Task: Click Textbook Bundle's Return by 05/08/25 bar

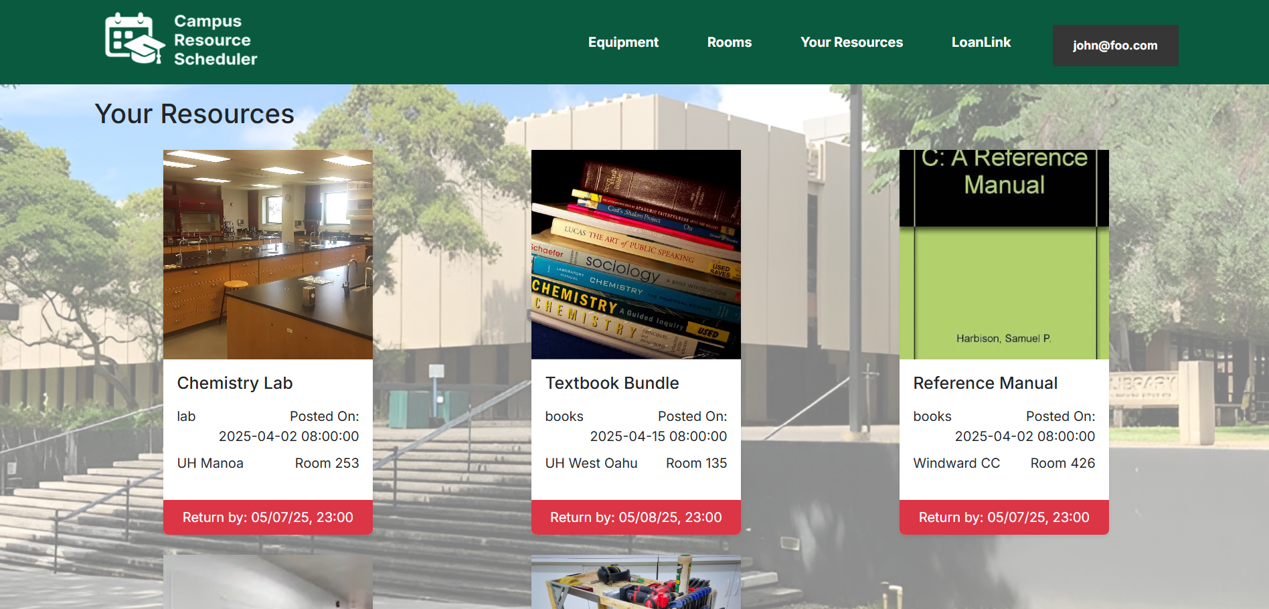Action: pos(636,517)
